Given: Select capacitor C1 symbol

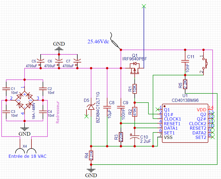Looking at the screenshot, I should click(x=6, y=89).
